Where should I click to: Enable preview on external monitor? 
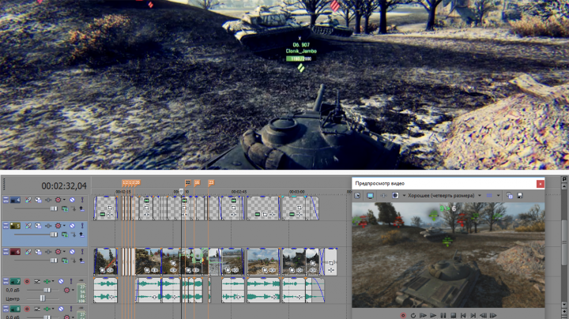pos(370,196)
